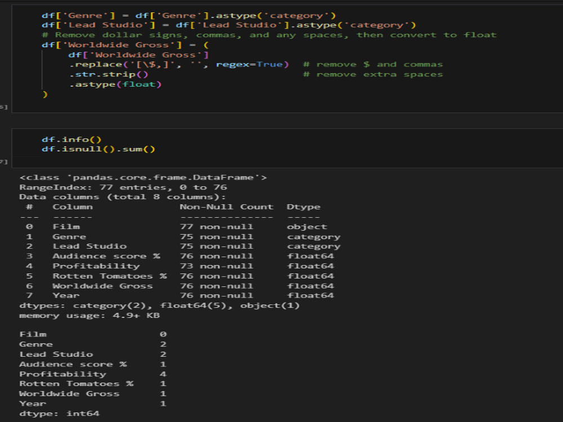Image resolution: width=563 pixels, height=422 pixels.
Task: Click the Film null count value 0
Action: pyautogui.click(x=163, y=334)
